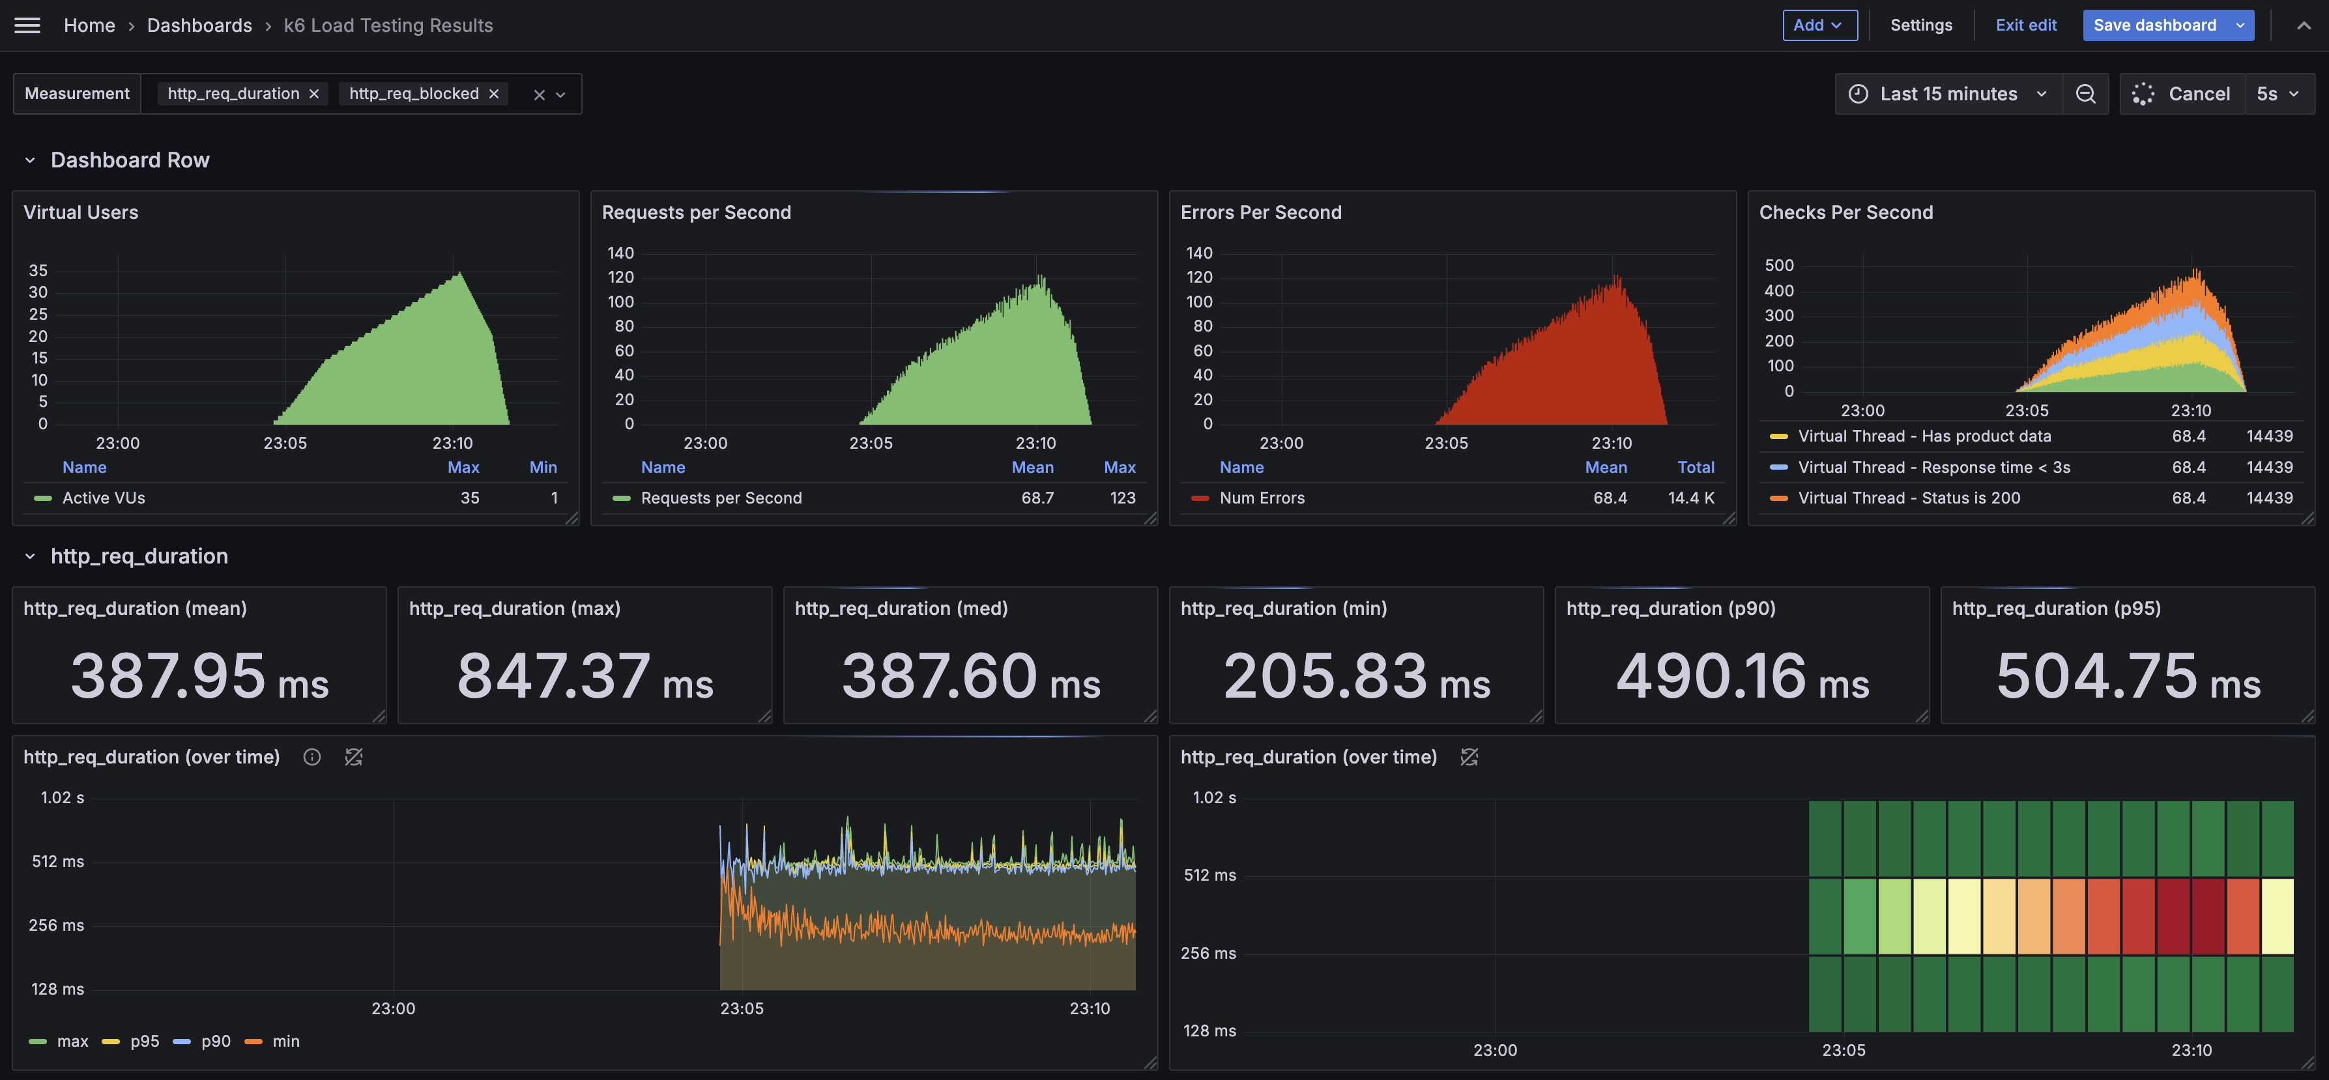Click the info icon on duration panel

(x=312, y=758)
